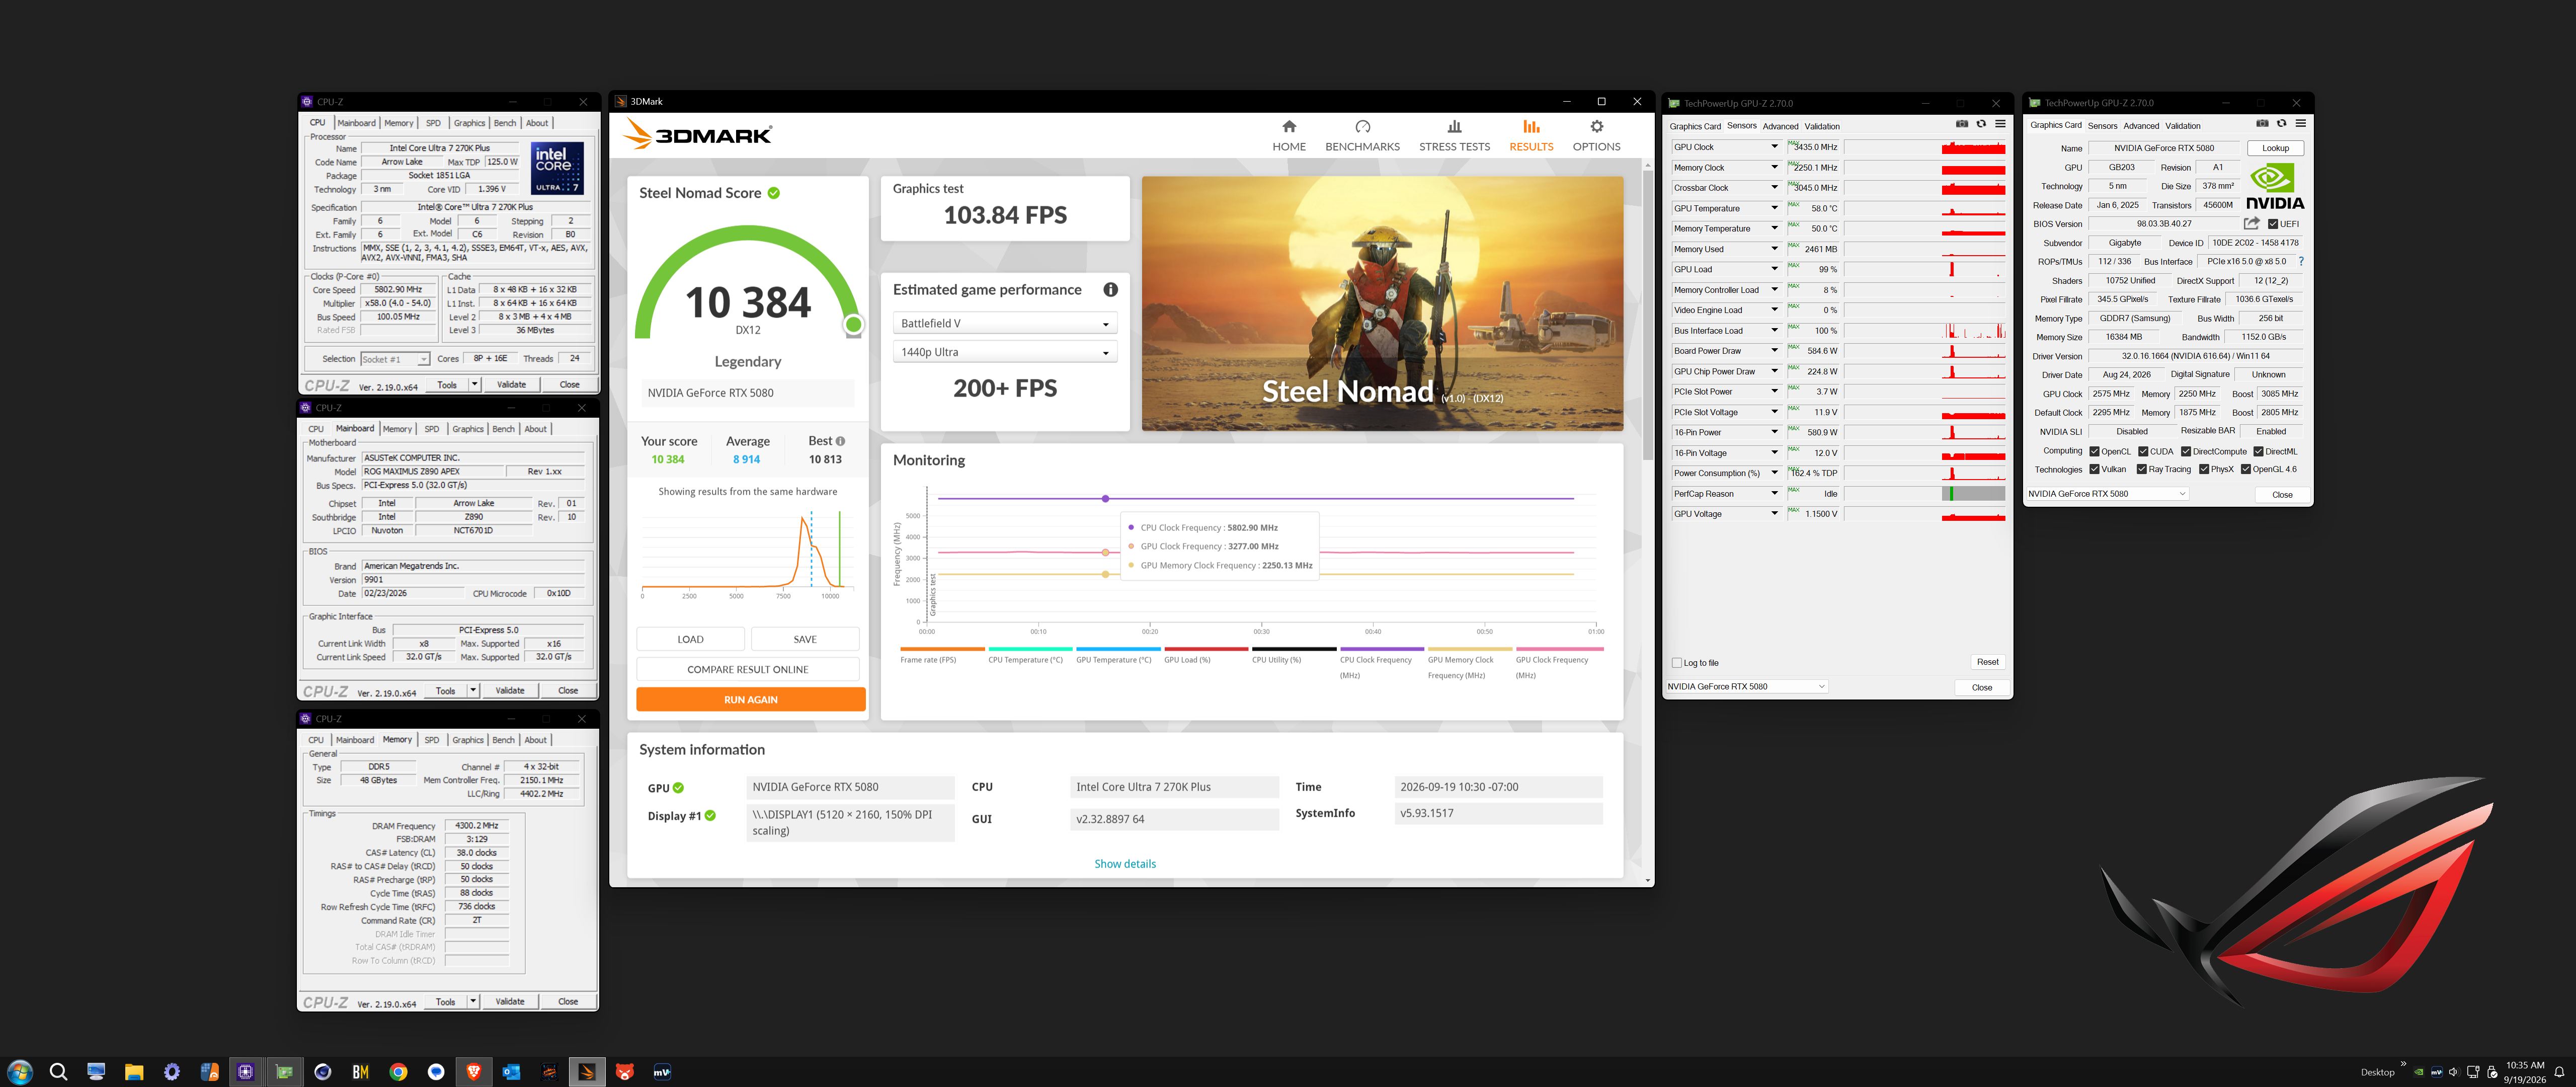Click the BIOS export arrow icon in GPU-Z
2576x1087 pixels.
pos(2251,224)
